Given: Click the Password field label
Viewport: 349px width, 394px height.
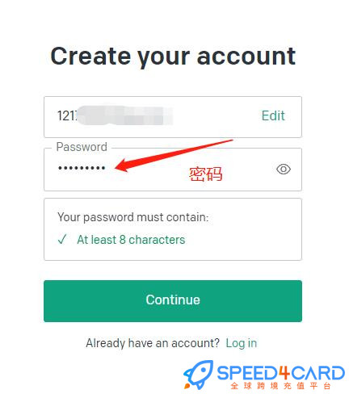Looking at the screenshot, I should pyautogui.click(x=82, y=147).
